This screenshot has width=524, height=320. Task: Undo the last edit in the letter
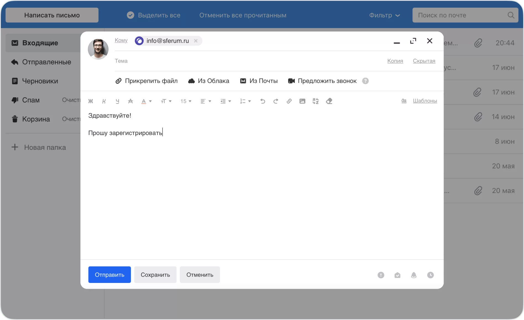tap(263, 101)
